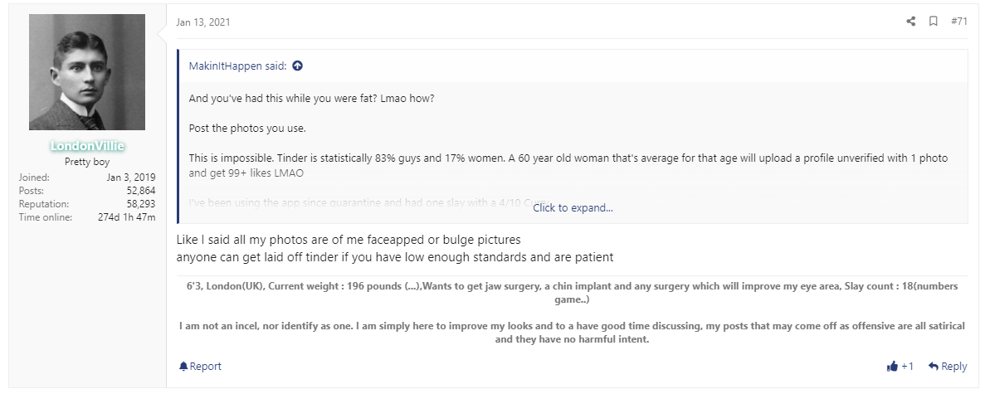
Task: Open the #71 post permalink
Action: (959, 22)
